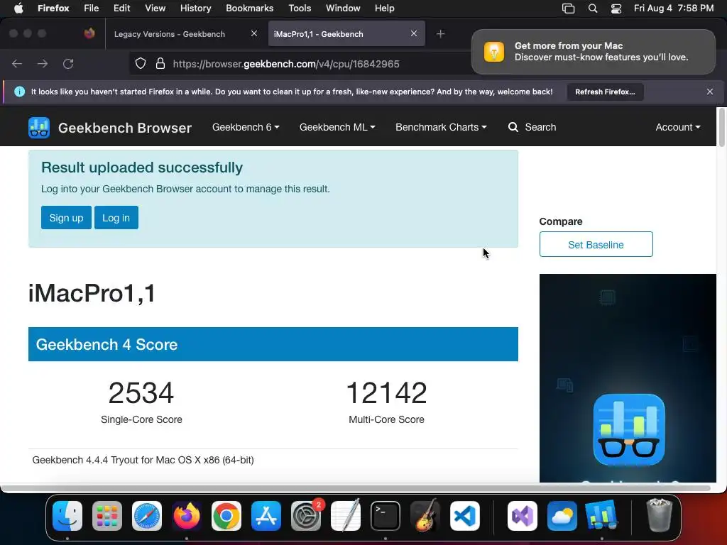Select the iMacPro1,1 - Geekbench tab
The image size is (727, 545).
(x=346, y=34)
